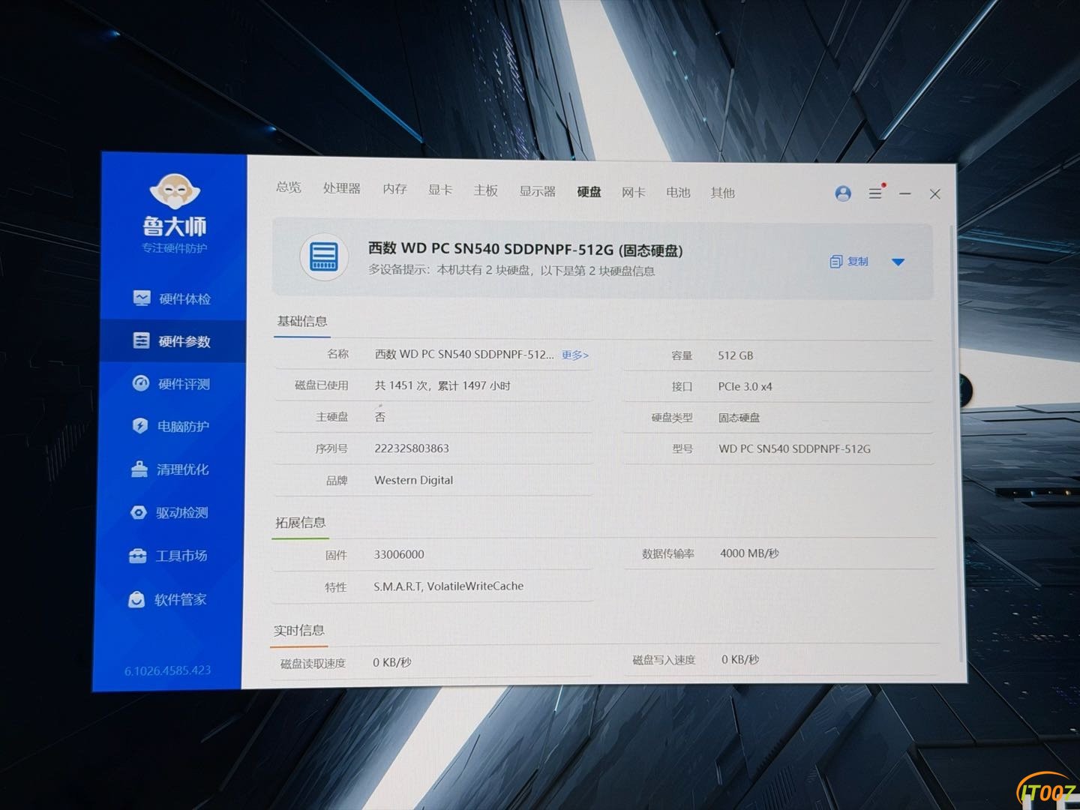Click the 复制 copy button
Viewport: 1080px width, 810px height.
coord(849,262)
